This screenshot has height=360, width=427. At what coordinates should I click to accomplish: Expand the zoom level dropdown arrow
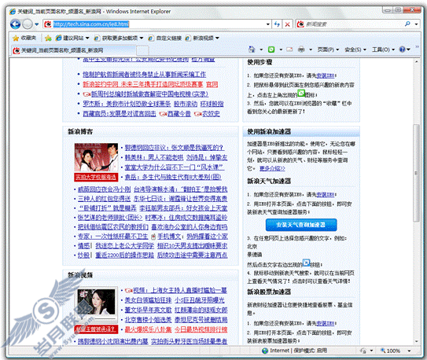point(409,351)
